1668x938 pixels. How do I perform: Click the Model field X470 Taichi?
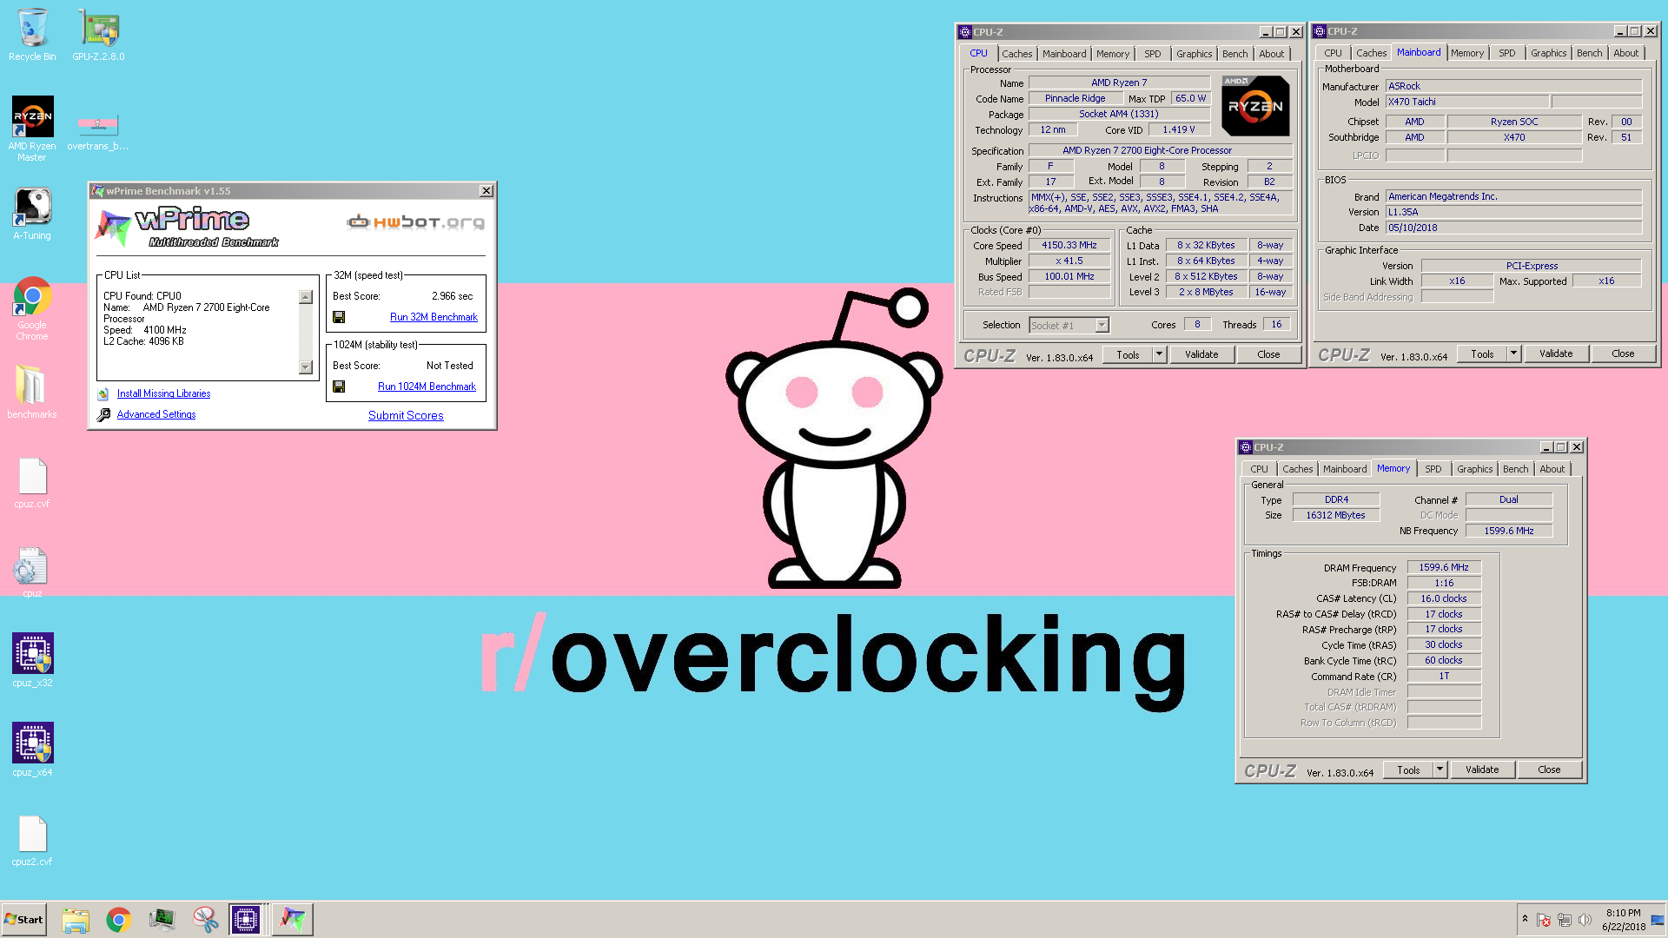tap(1467, 102)
